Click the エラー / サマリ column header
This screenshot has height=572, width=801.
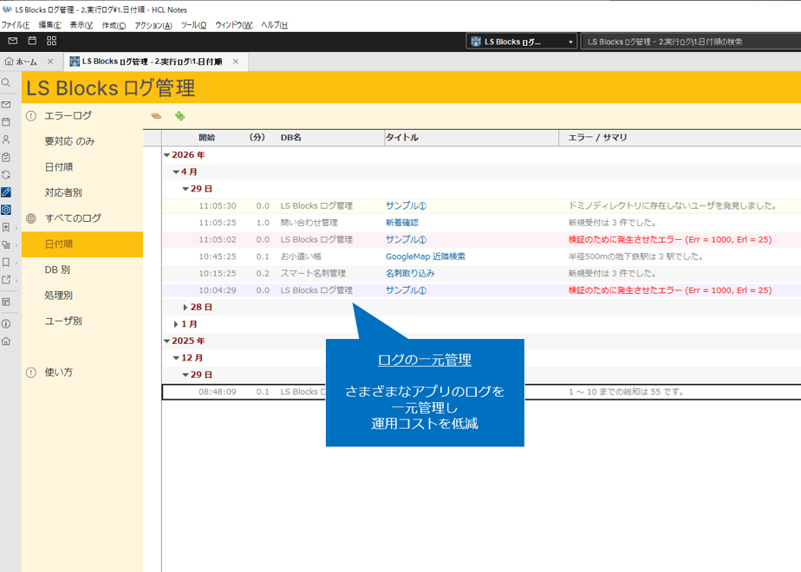[x=597, y=138]
